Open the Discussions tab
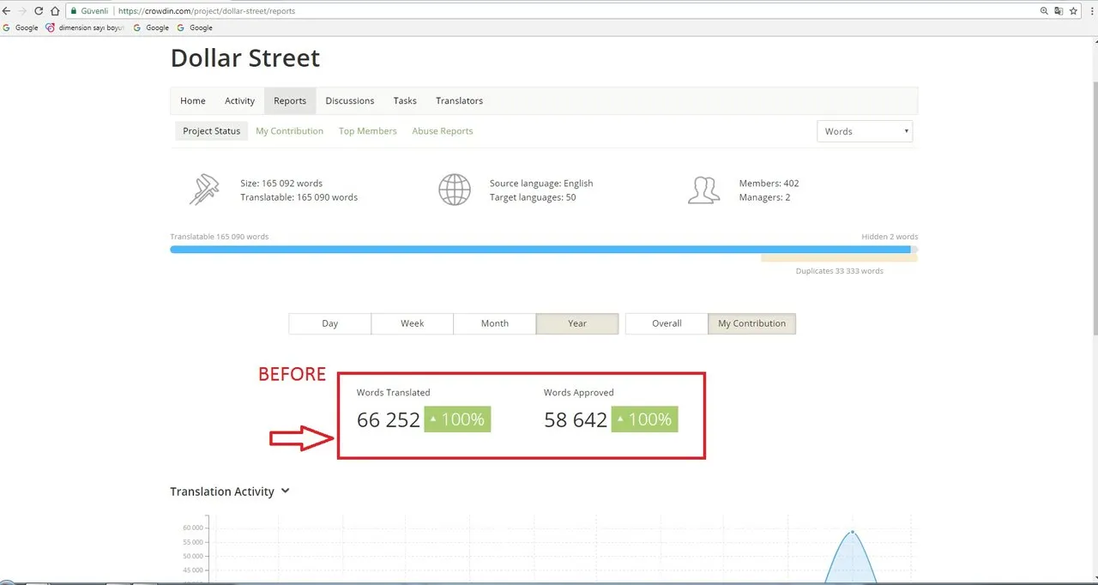This screenshot has height=585, width=1098. click(x=350, y=100)
